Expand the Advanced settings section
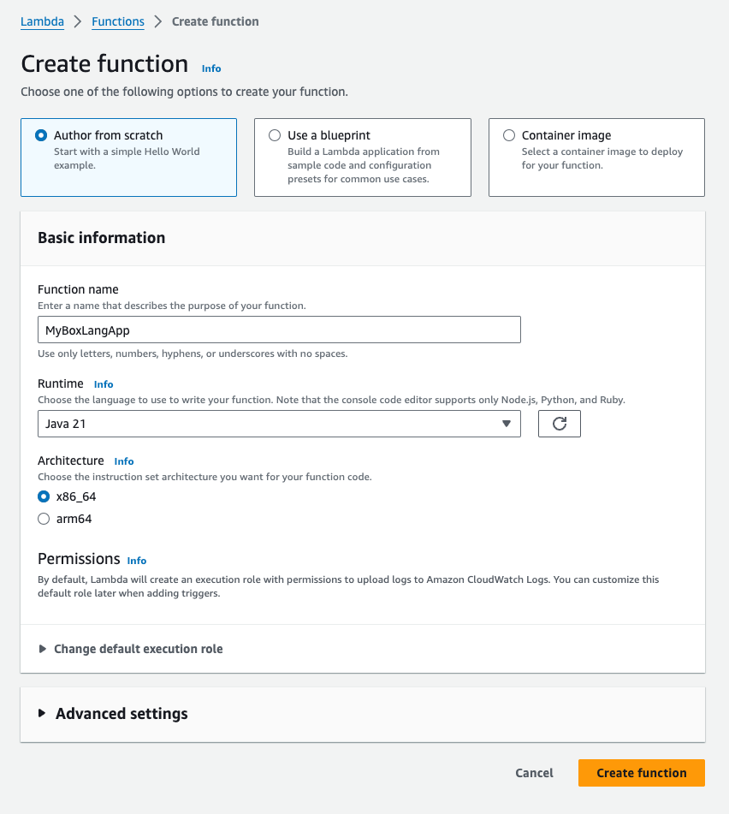729x814 pixels. [121, 714]
